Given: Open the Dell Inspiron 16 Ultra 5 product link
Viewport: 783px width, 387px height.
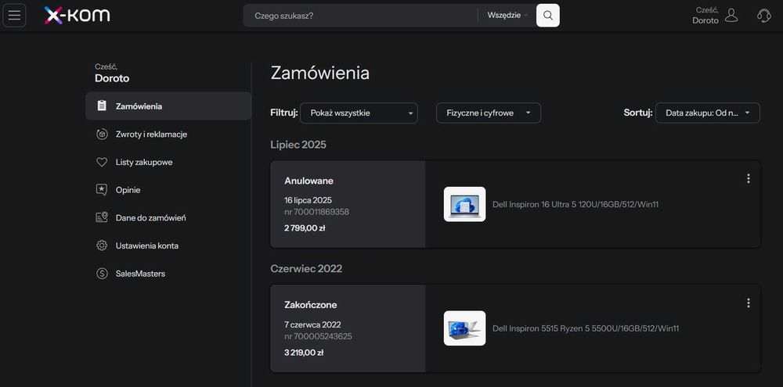Looking at the screenshot, I should 575,205.
